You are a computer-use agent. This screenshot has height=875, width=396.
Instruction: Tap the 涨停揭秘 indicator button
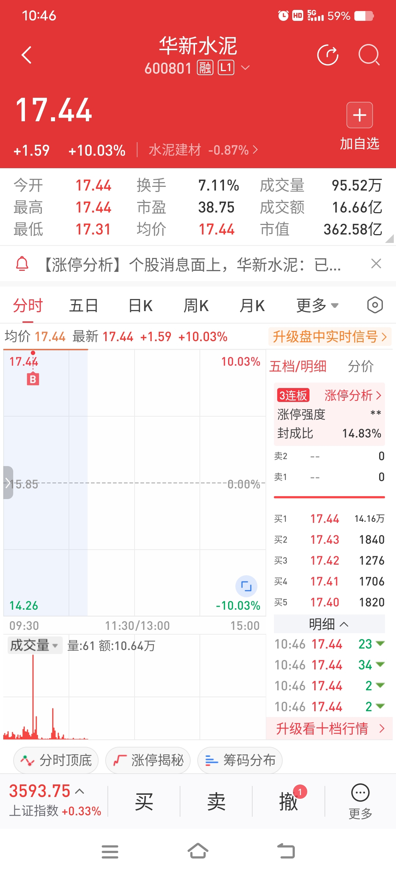(148, 760)
